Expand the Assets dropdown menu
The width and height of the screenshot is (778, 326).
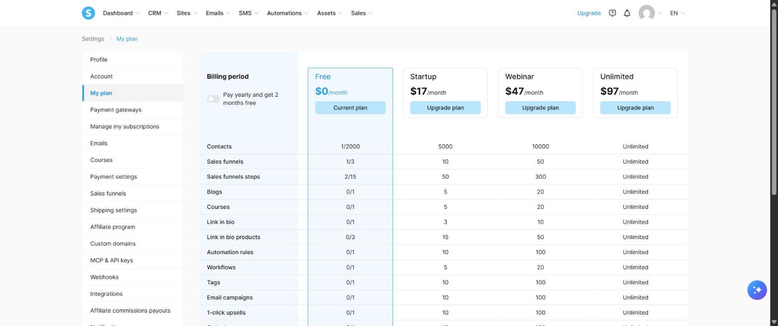coord(329,13)
